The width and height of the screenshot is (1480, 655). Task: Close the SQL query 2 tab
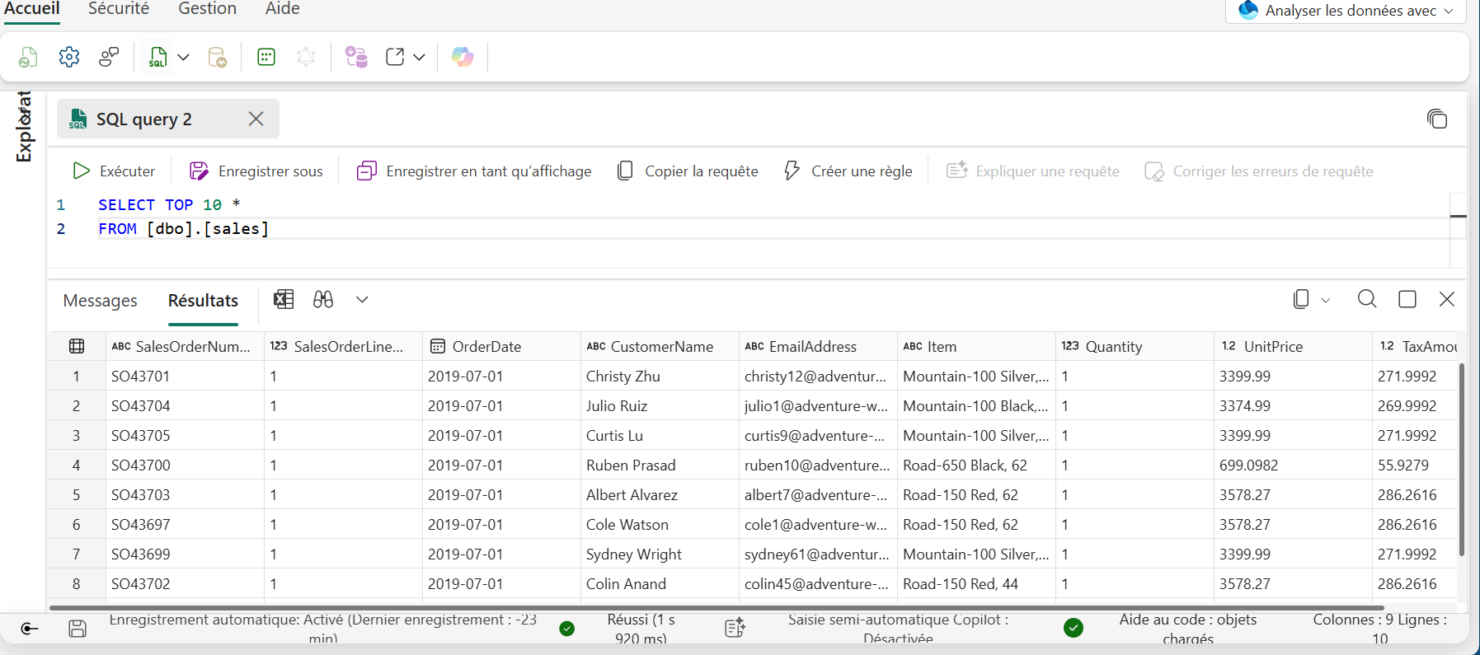coord(256,119)
